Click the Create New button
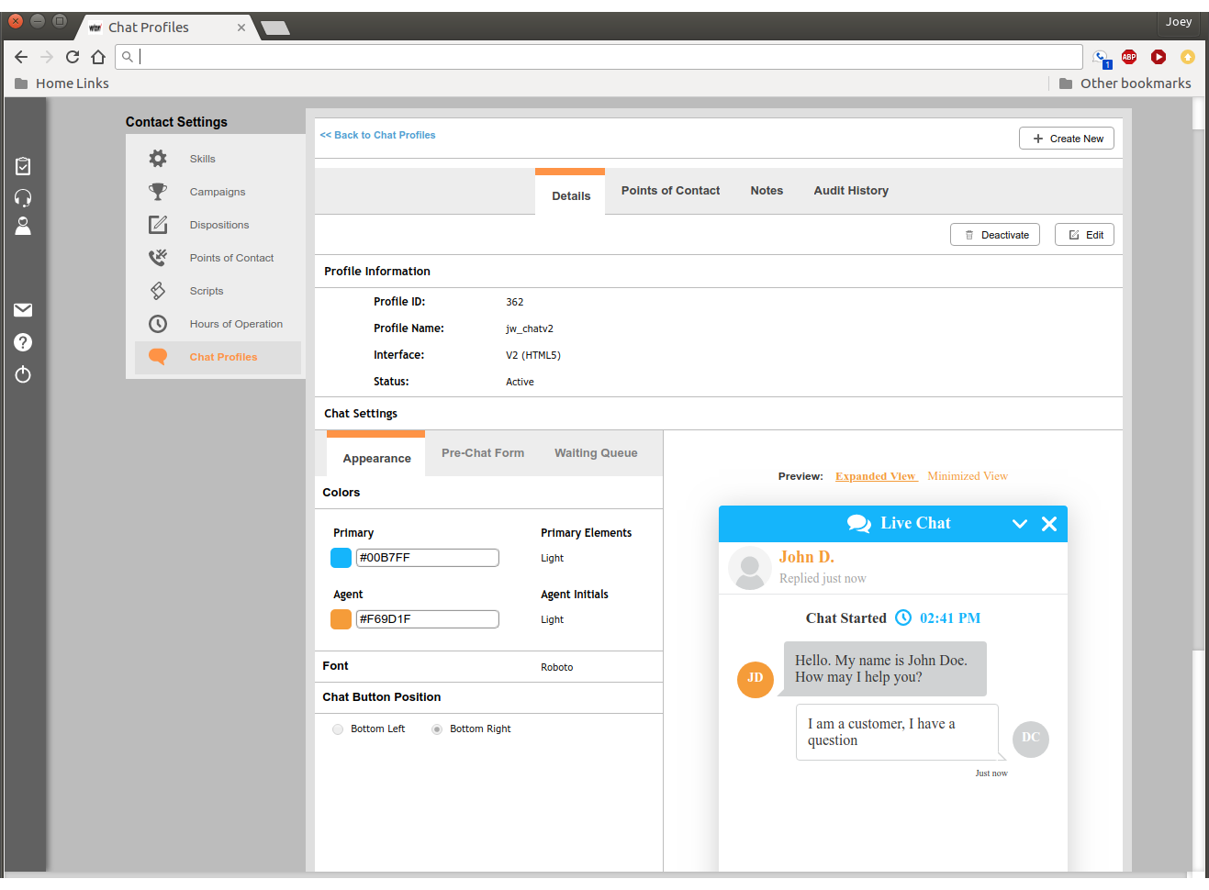This screenshot has height=890, width=1209. [1066, 138]
